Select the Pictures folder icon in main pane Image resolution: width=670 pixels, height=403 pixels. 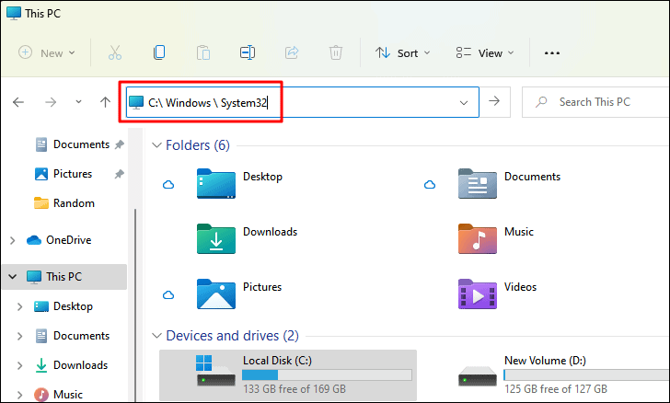coord(215,294)
